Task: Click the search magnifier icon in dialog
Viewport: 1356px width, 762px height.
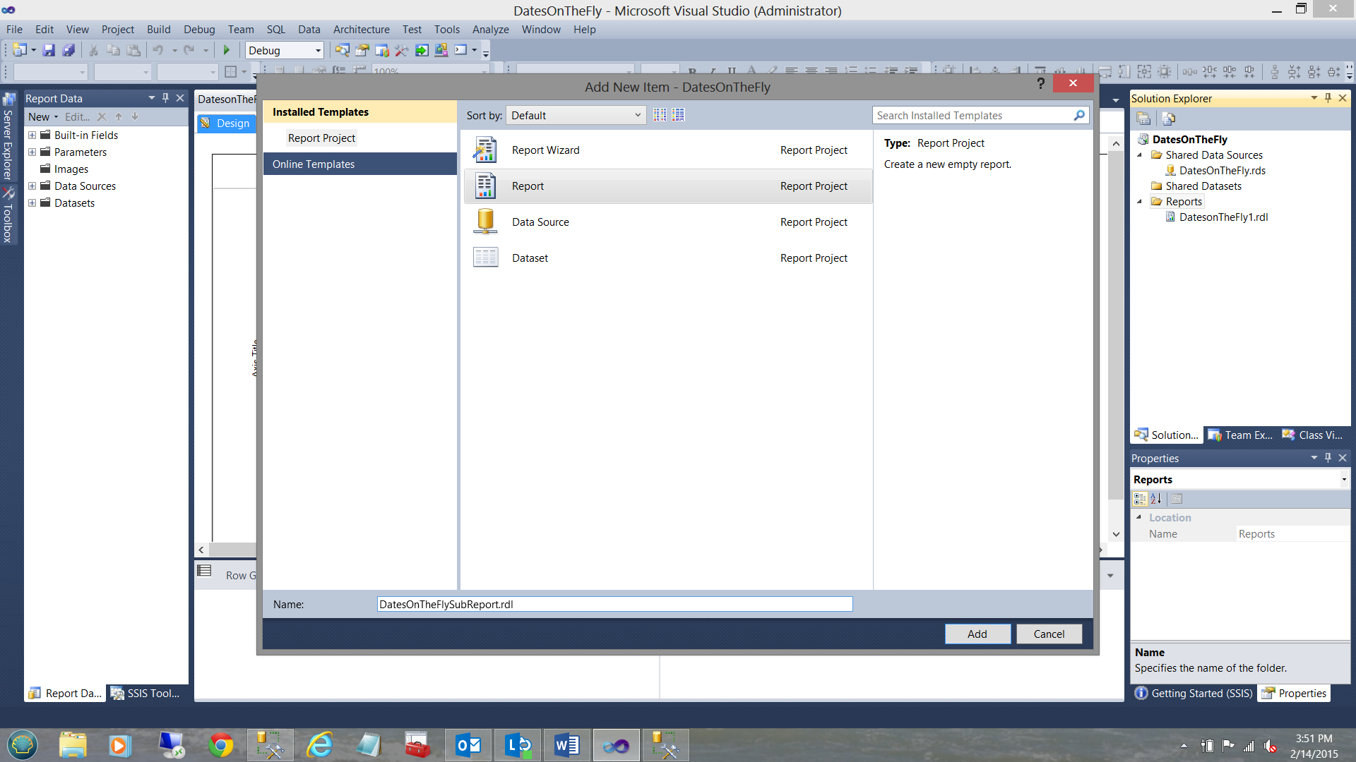Action: point(1078,115)
